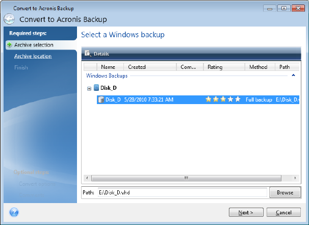The image size is (309, 225).
Task: Minimize the Convert to Acronis Backup window
Action: point(270,8)
